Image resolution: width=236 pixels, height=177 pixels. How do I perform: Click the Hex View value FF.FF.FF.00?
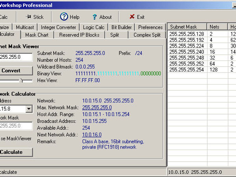88,80
